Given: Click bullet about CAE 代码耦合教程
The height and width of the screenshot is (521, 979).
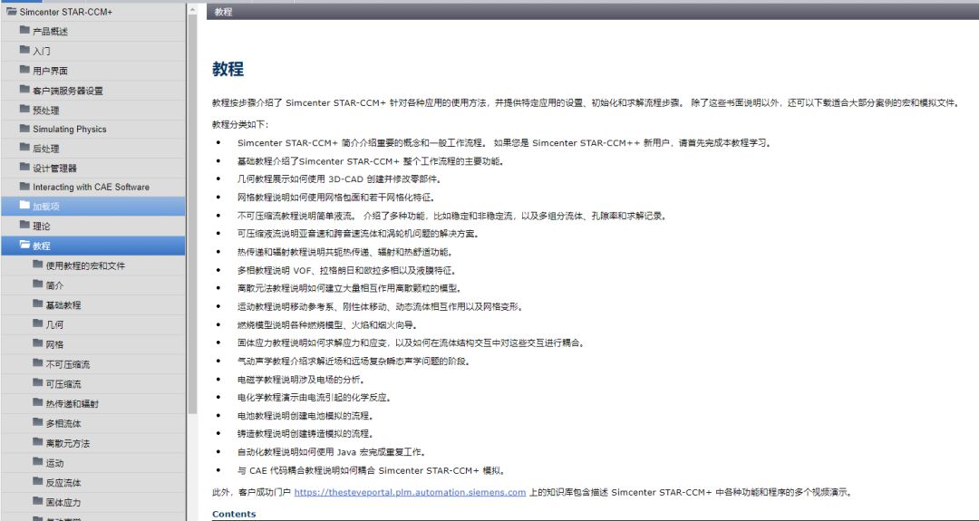Looking at the screenshot, I should pyautogui.click(x=371, y=470).
